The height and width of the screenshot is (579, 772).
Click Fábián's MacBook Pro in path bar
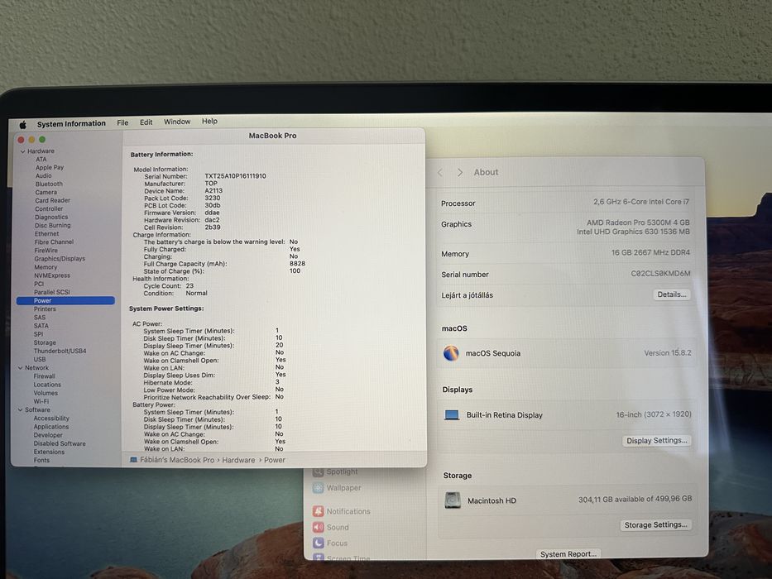click(172, 460)
